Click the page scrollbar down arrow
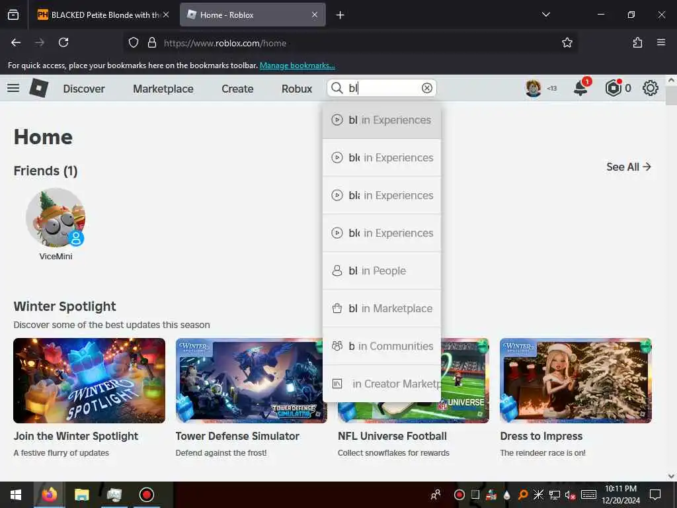This screenshot has height=508, width=677. [x=671, y=476]
